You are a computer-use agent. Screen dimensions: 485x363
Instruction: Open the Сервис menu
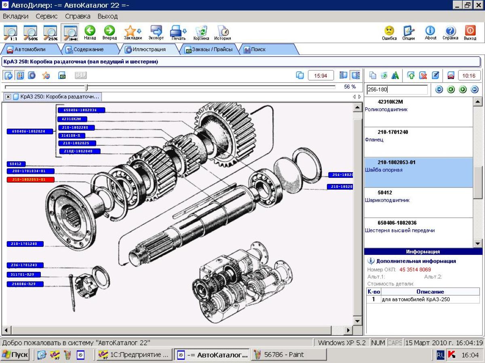(x=46, y=16)
